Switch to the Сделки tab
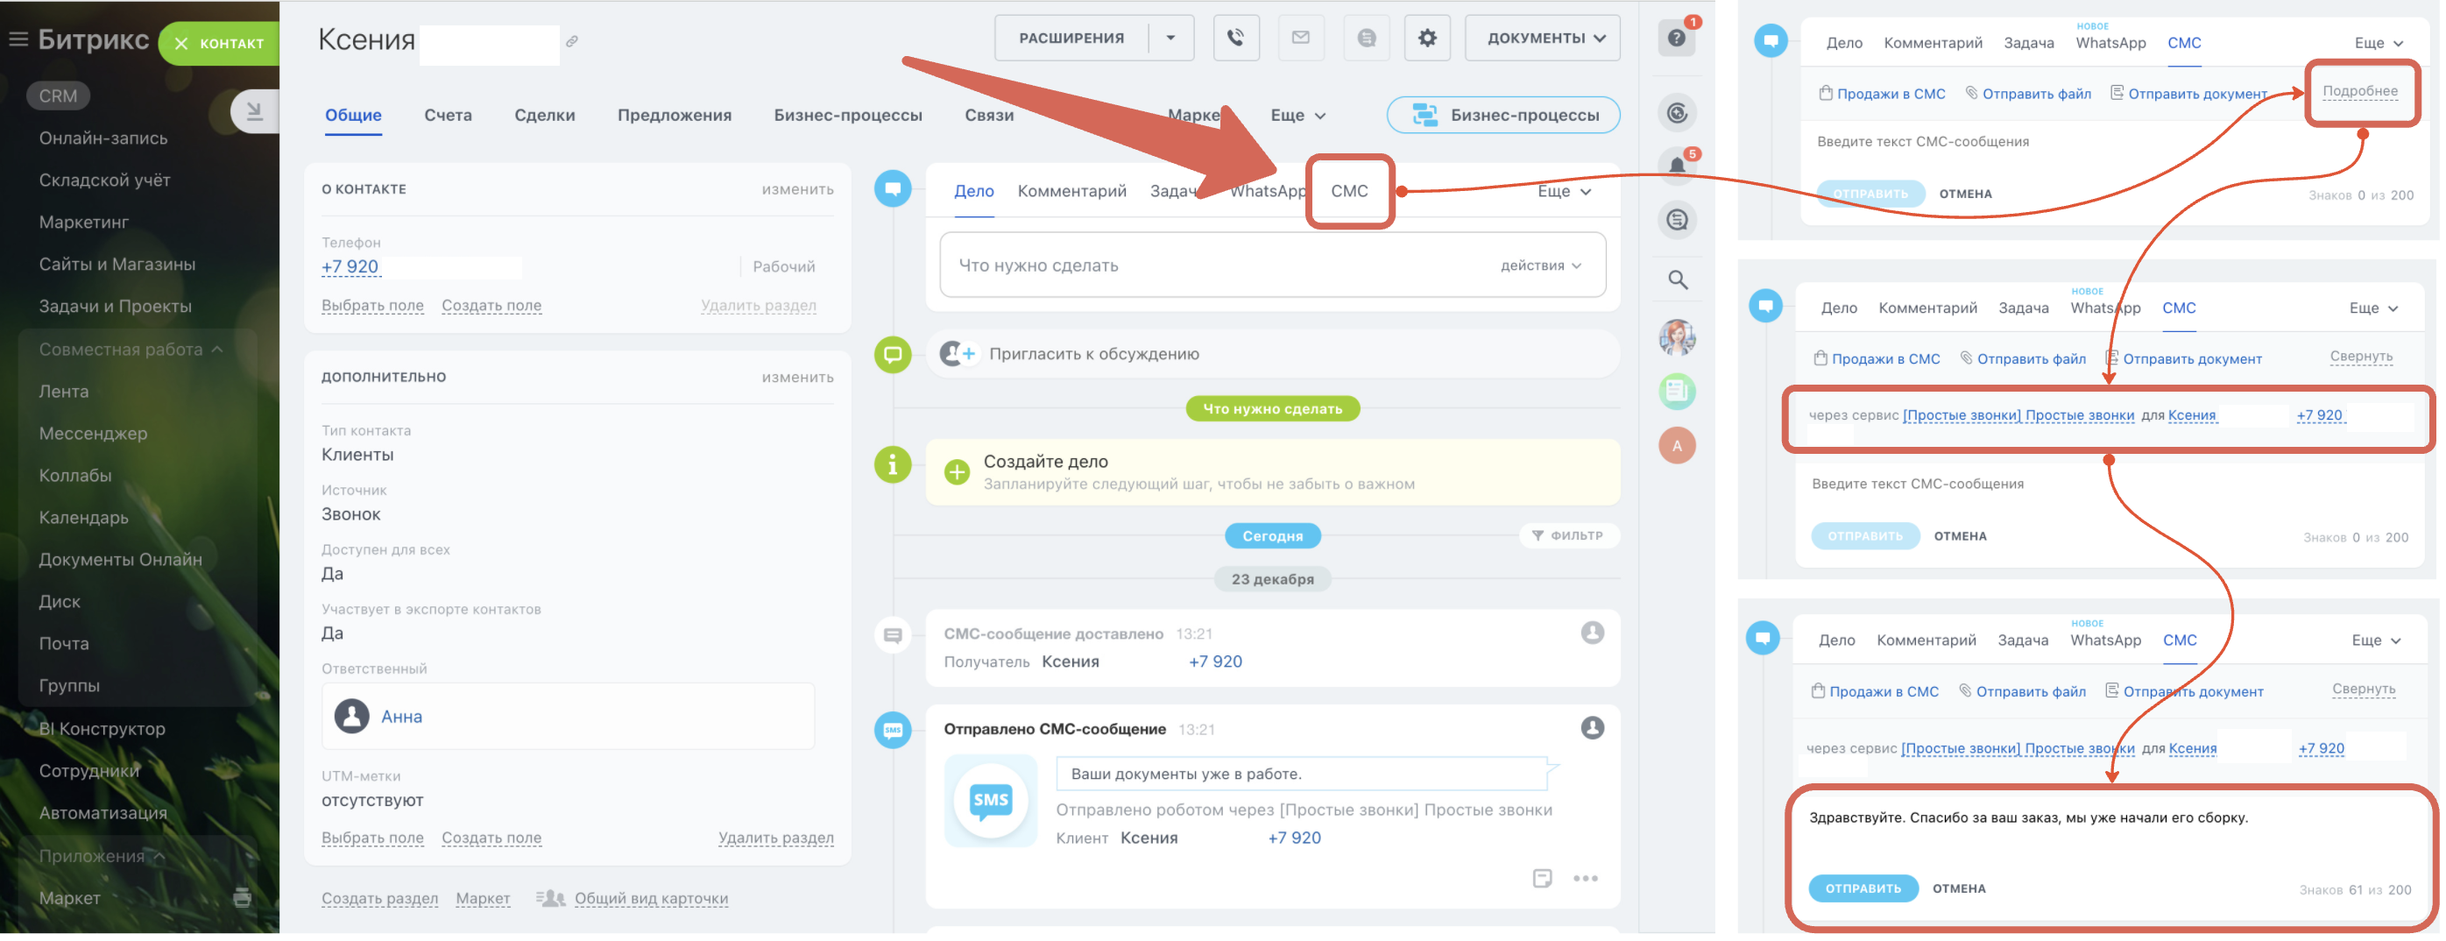The width and height of the screenshot is (2446, 941). click(545, 115)
